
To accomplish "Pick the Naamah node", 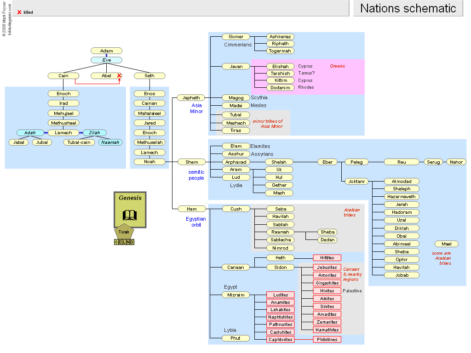I will coord(110,142).
